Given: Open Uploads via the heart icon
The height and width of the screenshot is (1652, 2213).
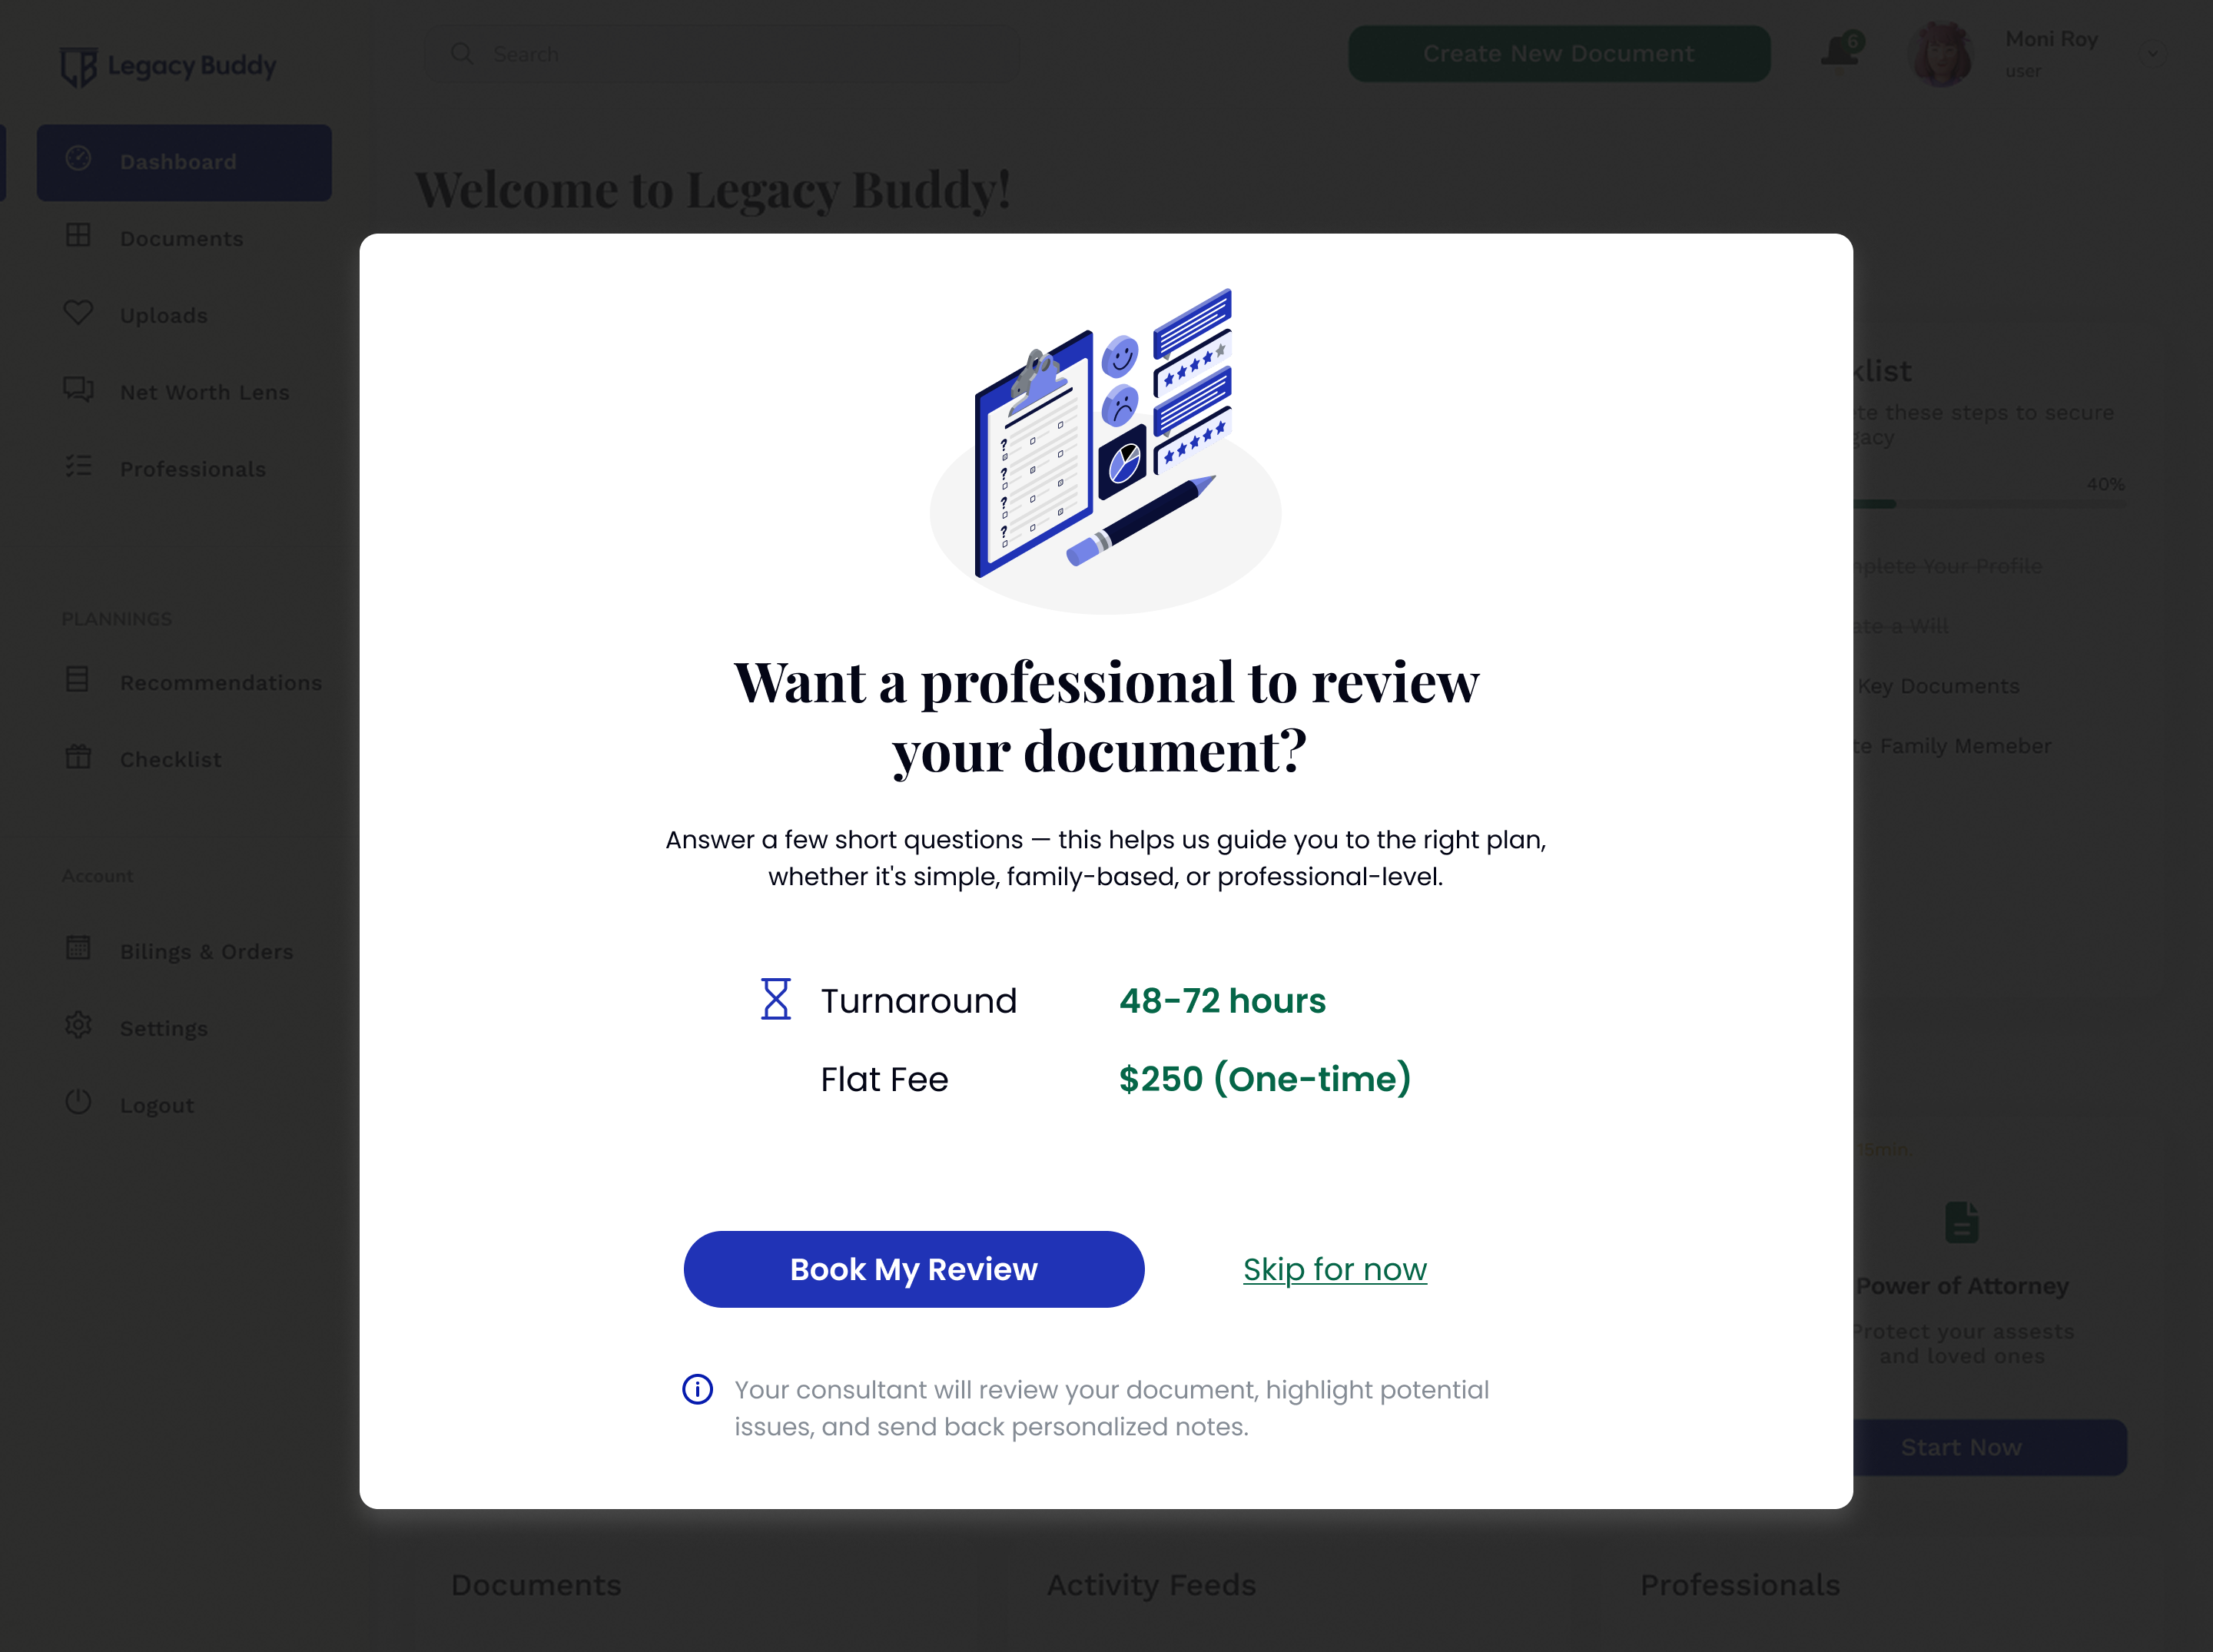Looking at the screenshot, I should coord(79,314).
